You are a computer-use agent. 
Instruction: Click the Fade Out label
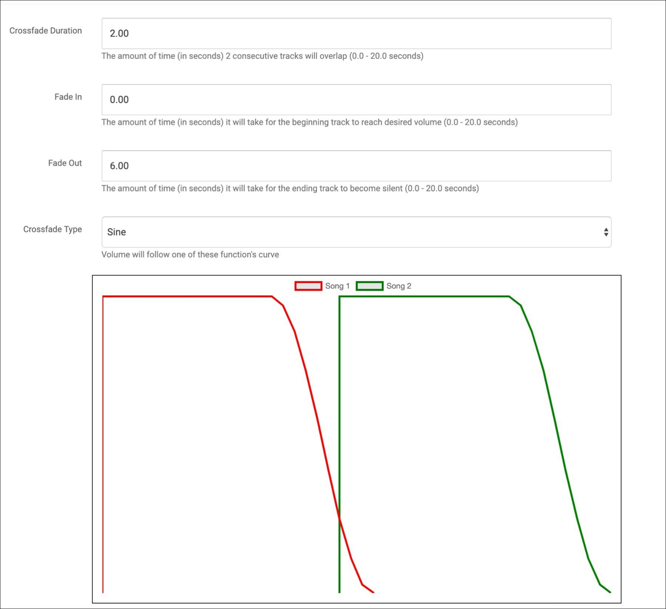tap(65, 163)
